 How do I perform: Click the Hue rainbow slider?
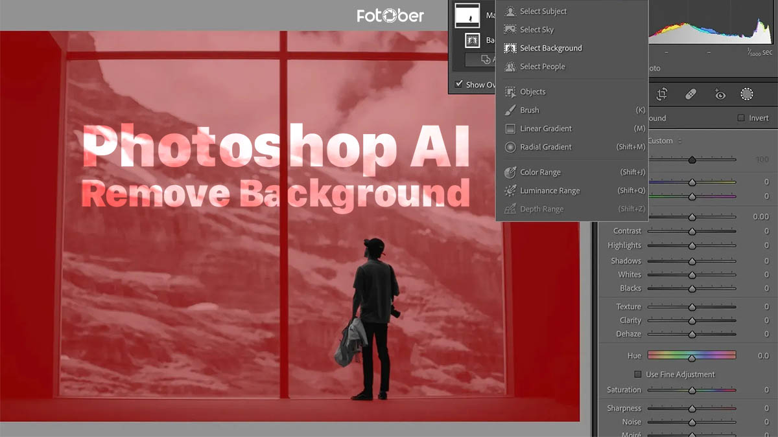pos(691,355)
